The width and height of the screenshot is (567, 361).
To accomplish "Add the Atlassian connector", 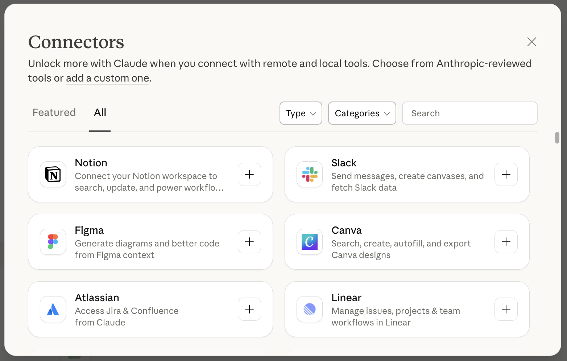I will point(249,309).
